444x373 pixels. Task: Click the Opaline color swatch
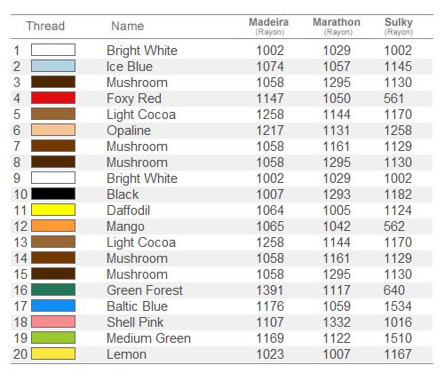pos(53,130)
